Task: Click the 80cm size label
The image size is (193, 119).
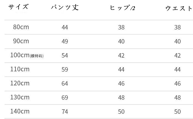Action: [x=21, y=27]
